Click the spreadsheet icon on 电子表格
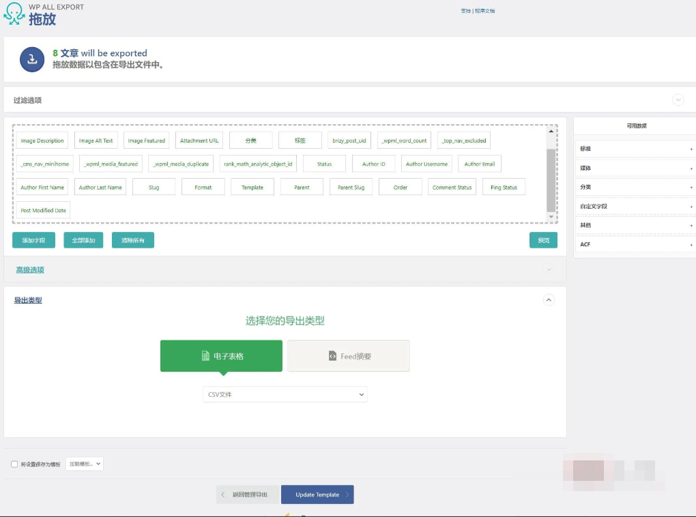696x517 pixels. (205, 356)
